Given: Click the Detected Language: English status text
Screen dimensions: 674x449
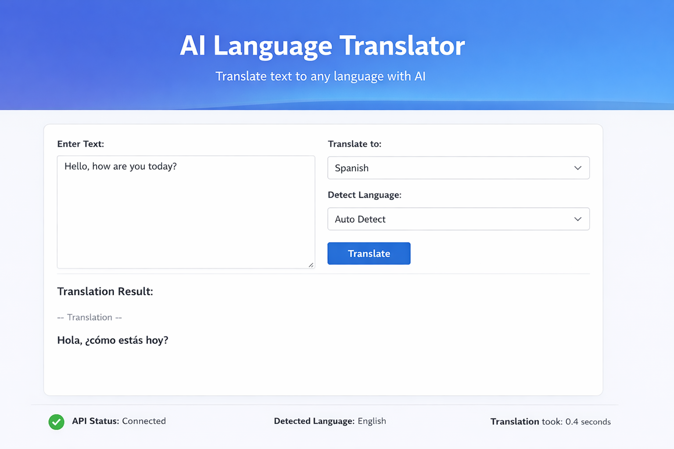Looking at the screenshot, I should click(x=330, y=421).
